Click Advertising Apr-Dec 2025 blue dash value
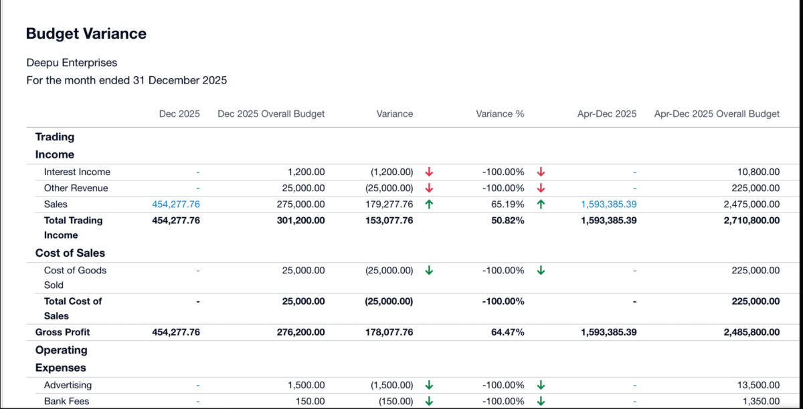The width and height of the screenshot is (803, 409). point(634,385)
